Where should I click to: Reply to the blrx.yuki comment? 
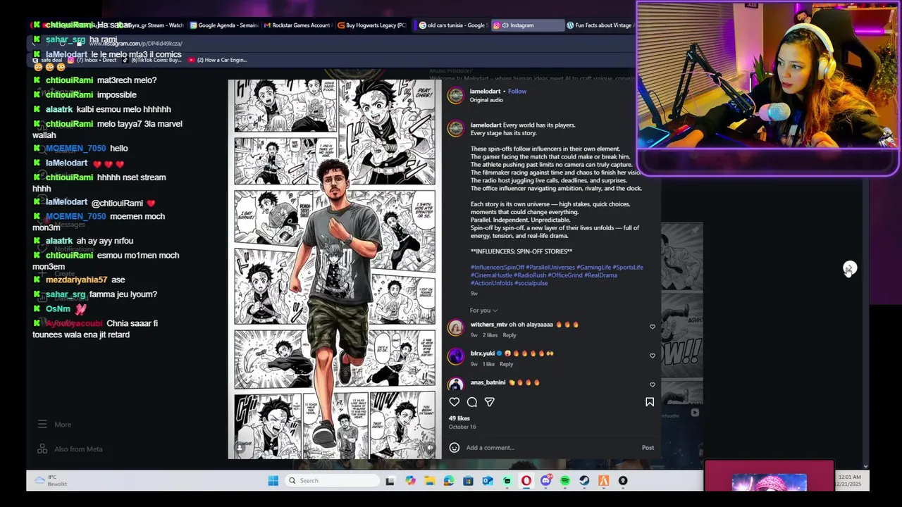[507, 364]
